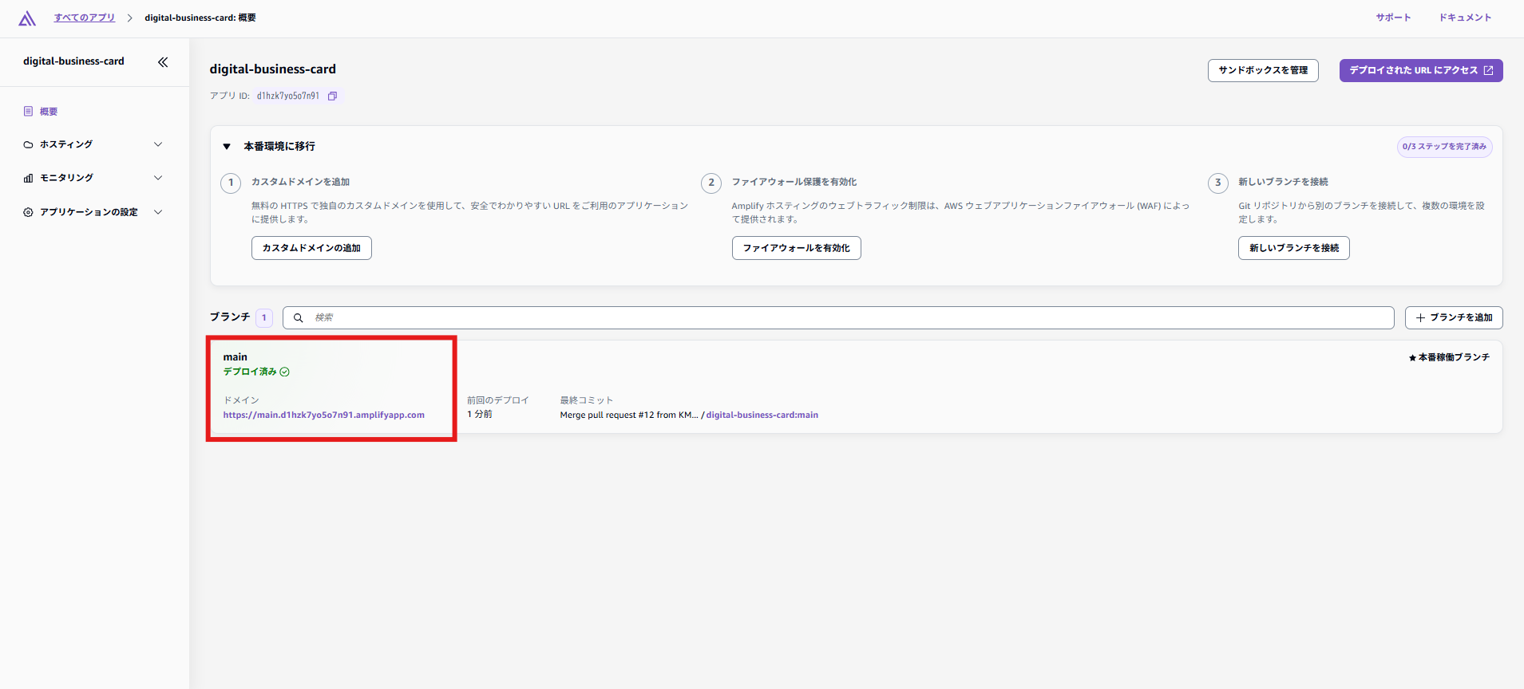Collapse the sidebar with double-chevron icon
The height and width of the screenshot is (689, 1524).
point(163,62)
